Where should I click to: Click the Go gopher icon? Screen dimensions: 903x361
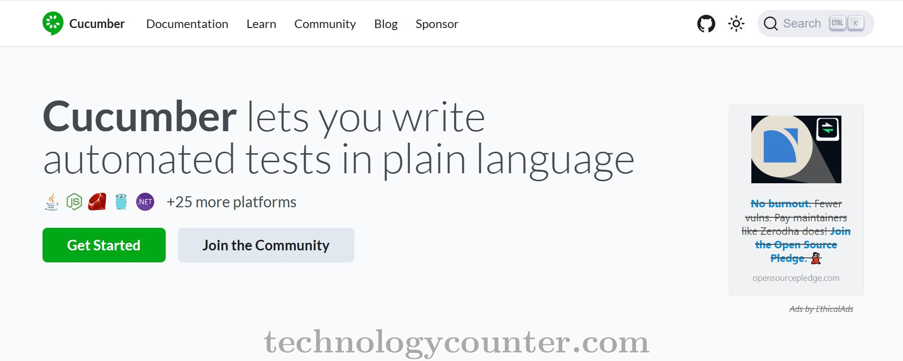coord(121,202)
